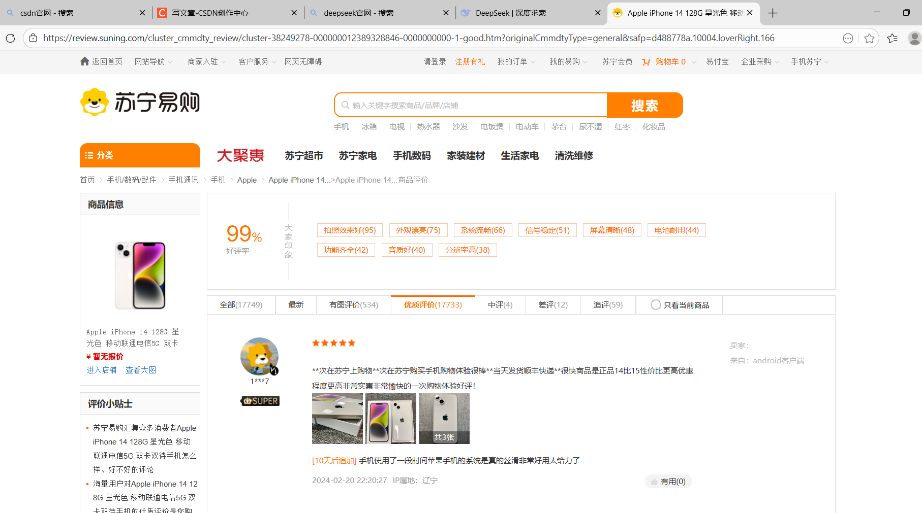Switch to the 中评(4) tab
Image resolution: width=922 pixels, height=513 pixels.
[x=500, y=305]
